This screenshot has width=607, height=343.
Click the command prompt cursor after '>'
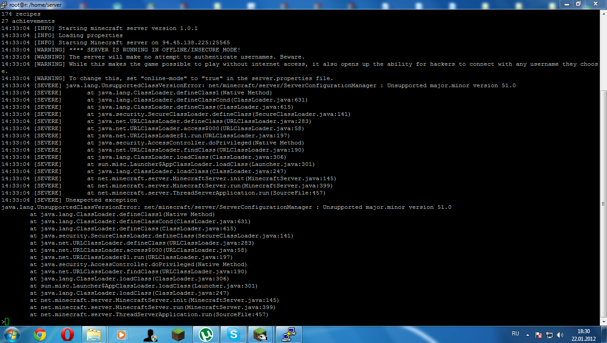coord(7,322)
